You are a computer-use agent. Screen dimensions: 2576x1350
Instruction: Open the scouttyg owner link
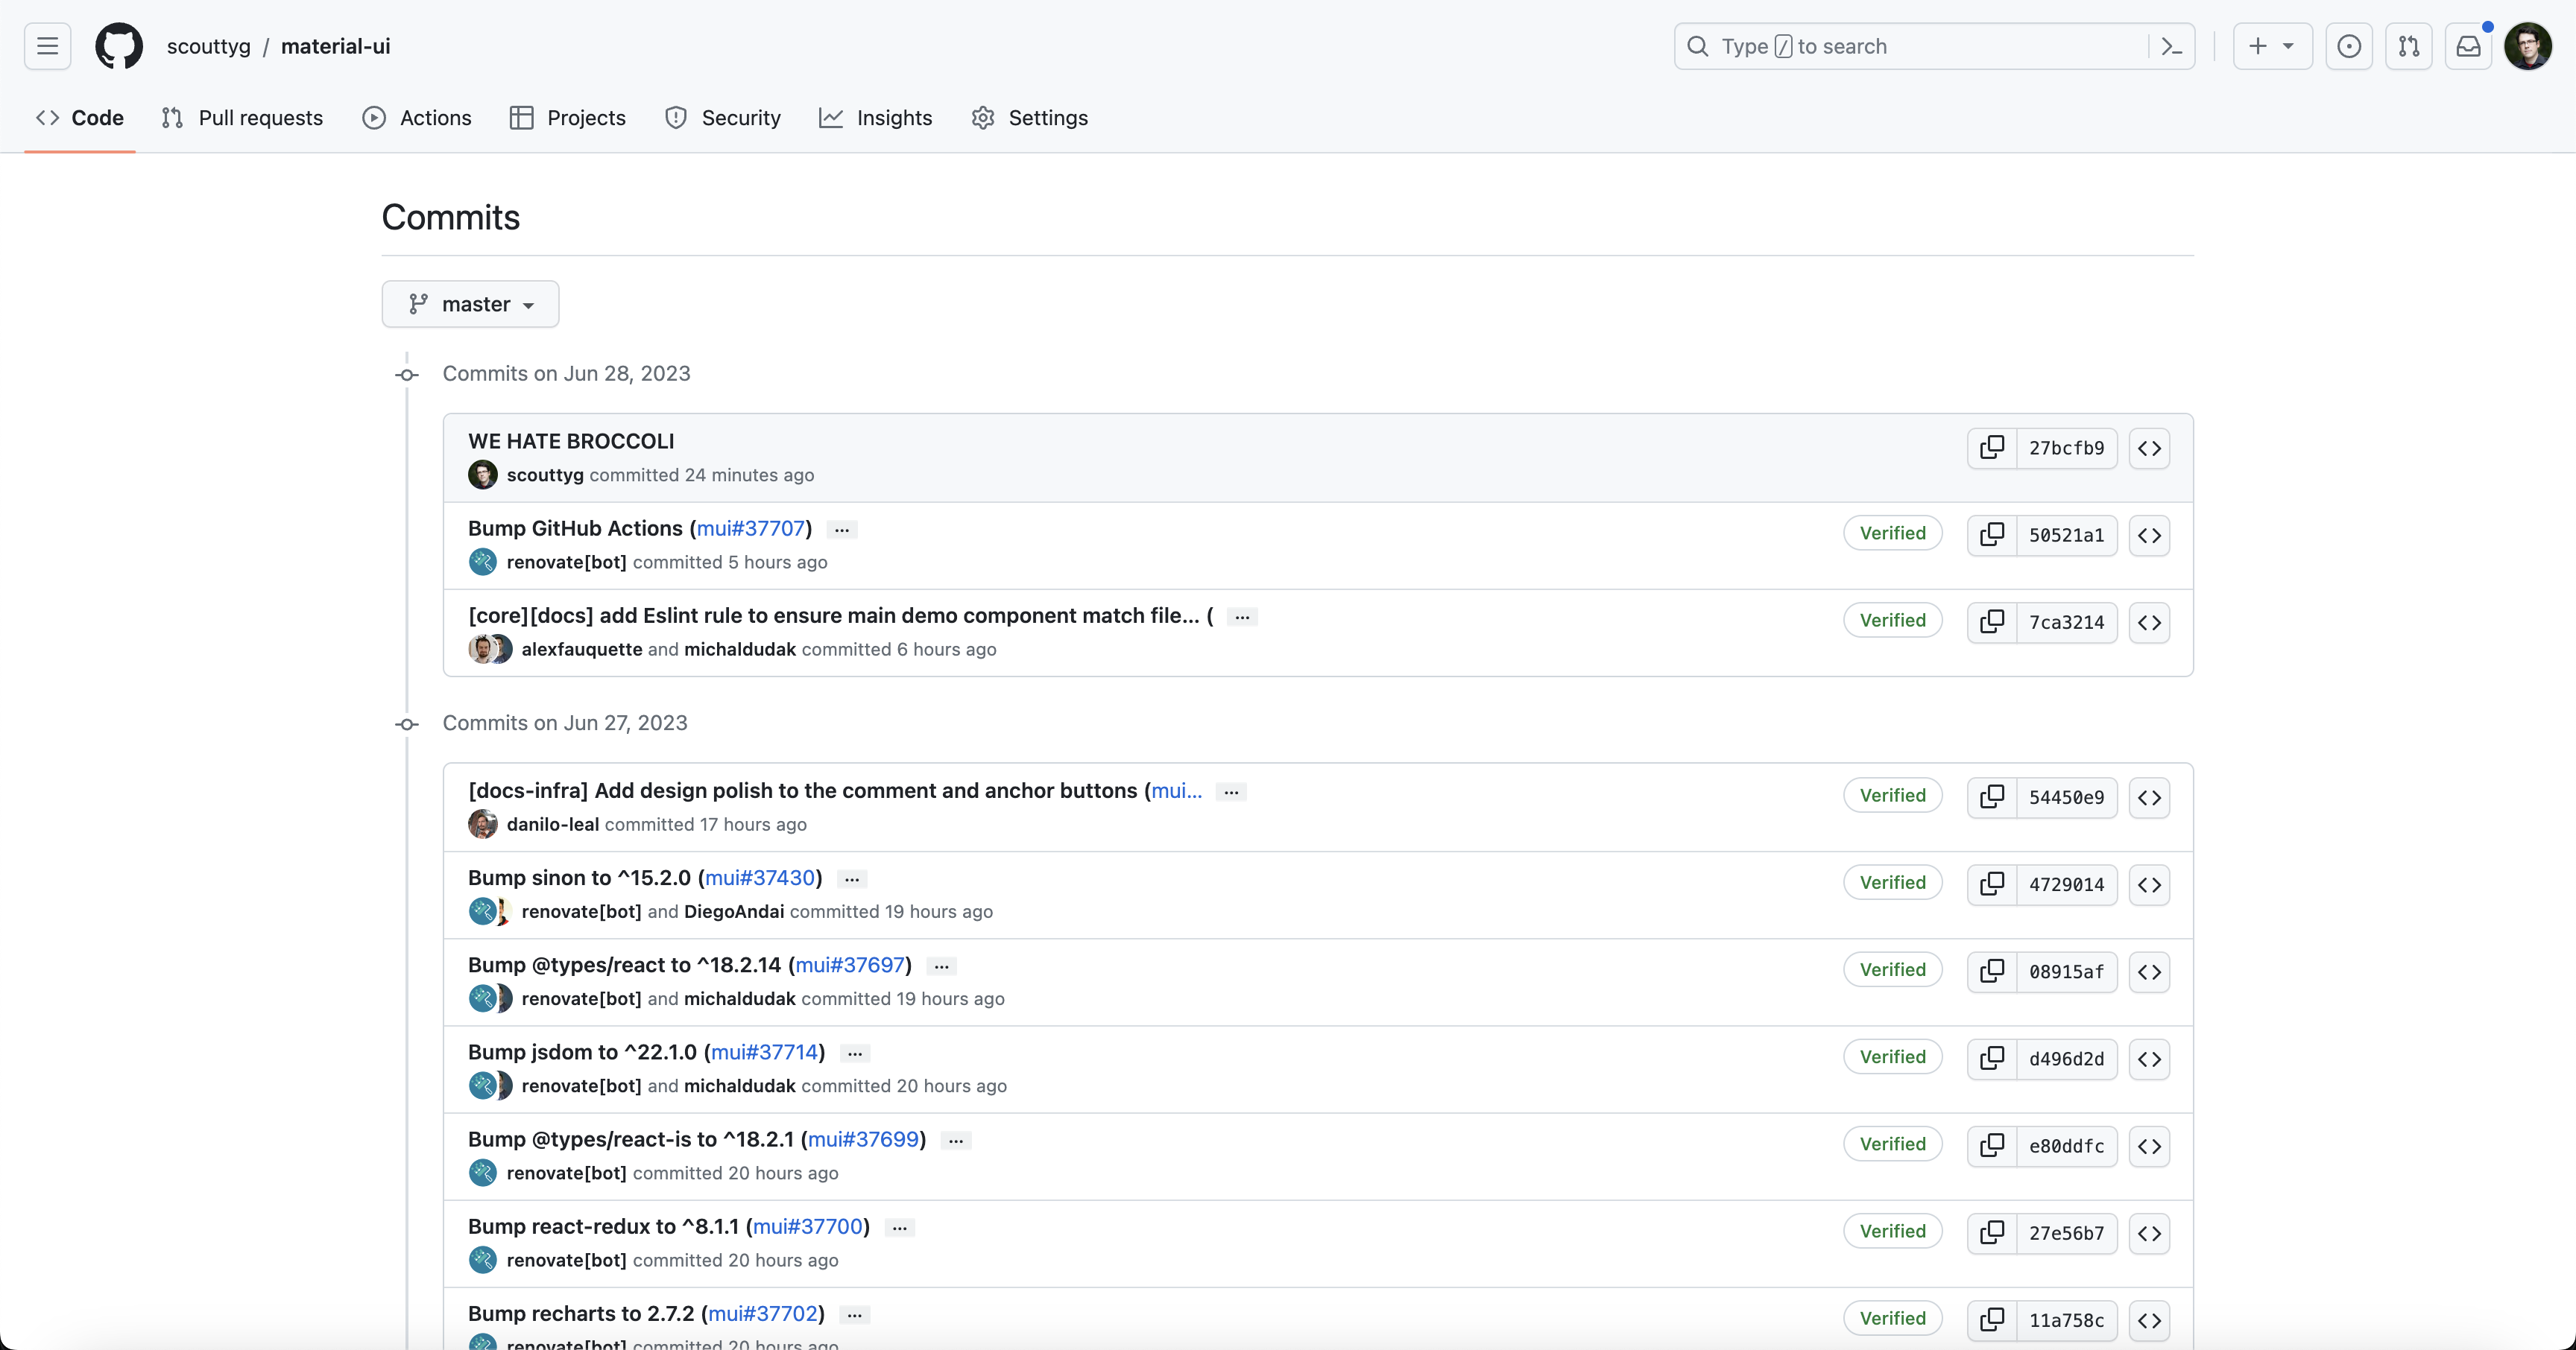[x=209, y=46]
